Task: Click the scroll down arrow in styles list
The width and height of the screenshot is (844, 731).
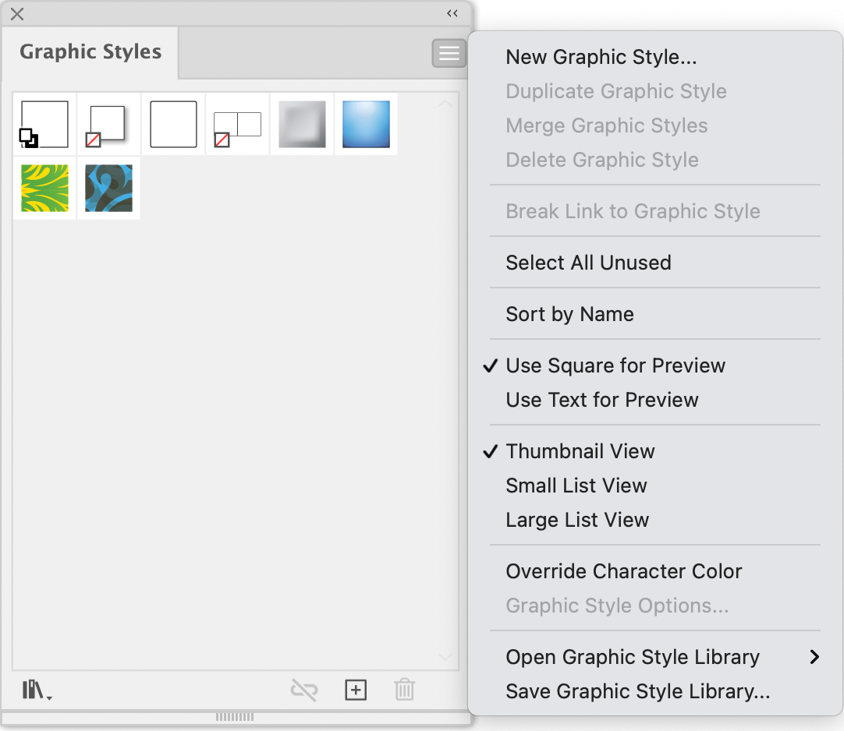Action: point(445,656)
